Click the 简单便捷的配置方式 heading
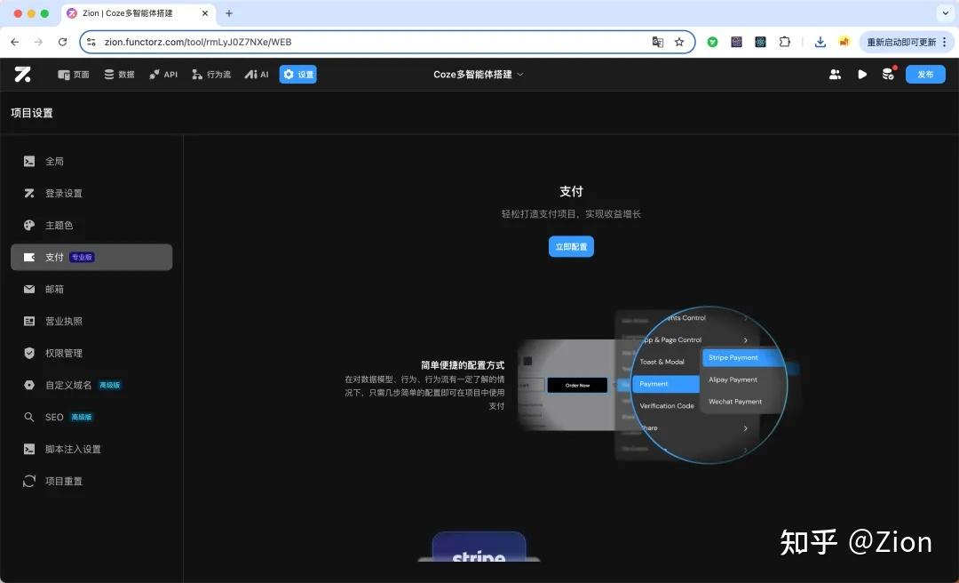 pos(463,365)
